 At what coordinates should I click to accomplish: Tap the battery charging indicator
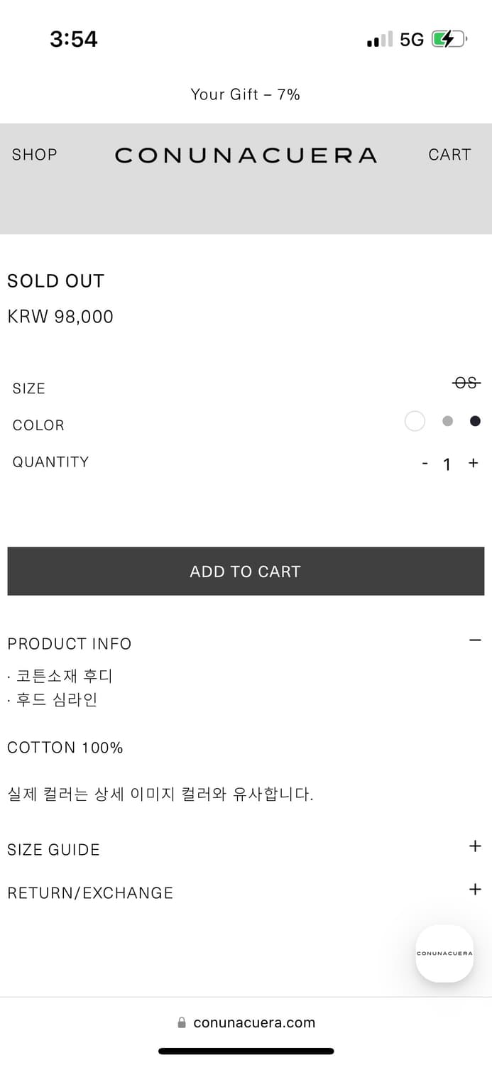[448, 40]
